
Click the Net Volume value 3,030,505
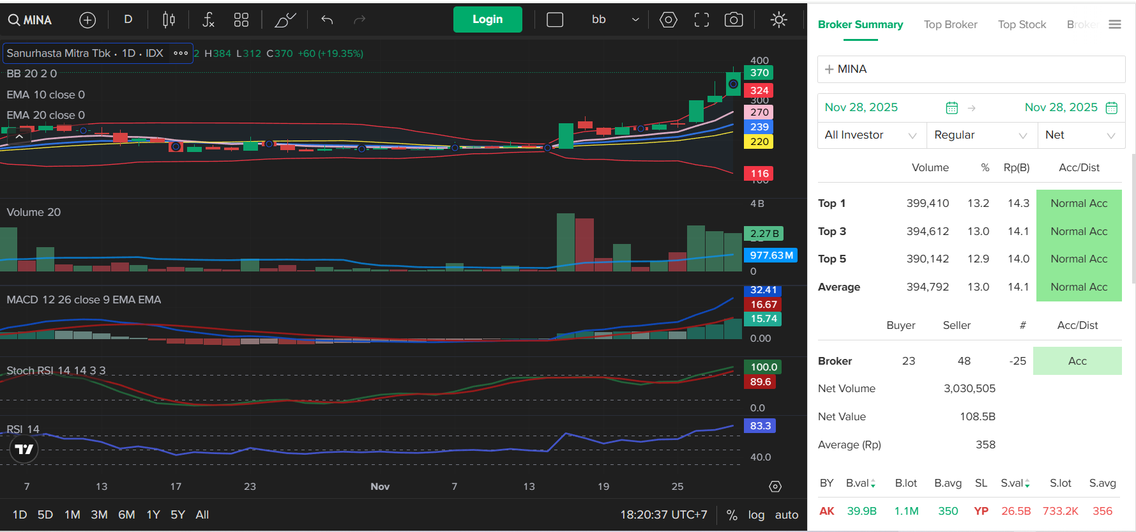pyautogui.click(x=969, y=388)
